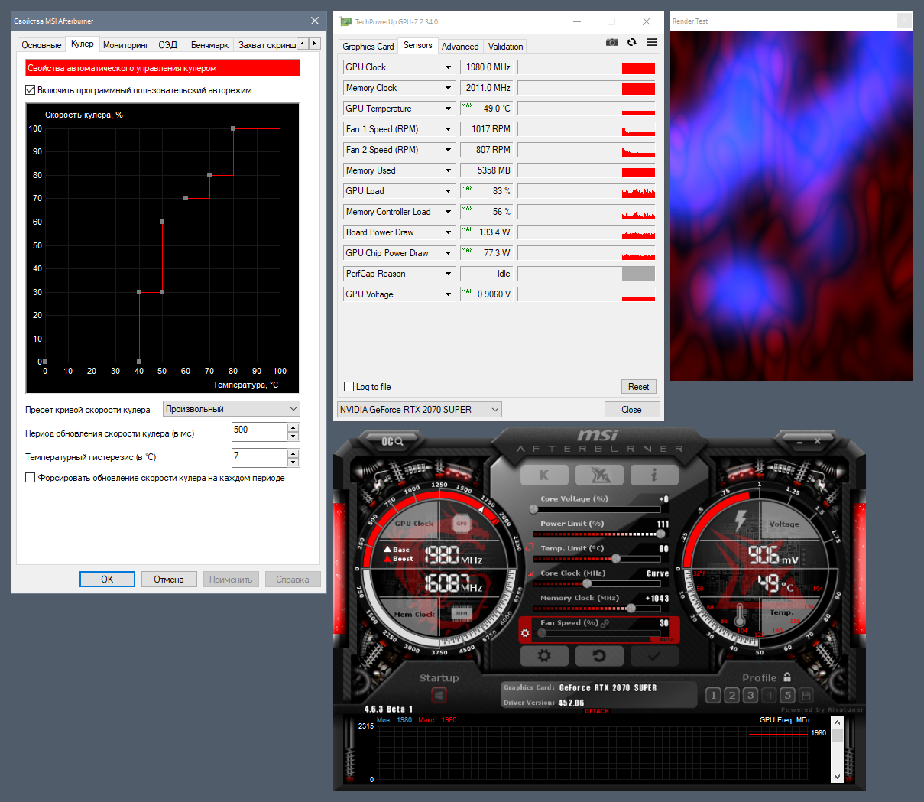Open the Graphics Card tab in GPU-Z
Screen dimensions: 924x802
pos(368,47)
